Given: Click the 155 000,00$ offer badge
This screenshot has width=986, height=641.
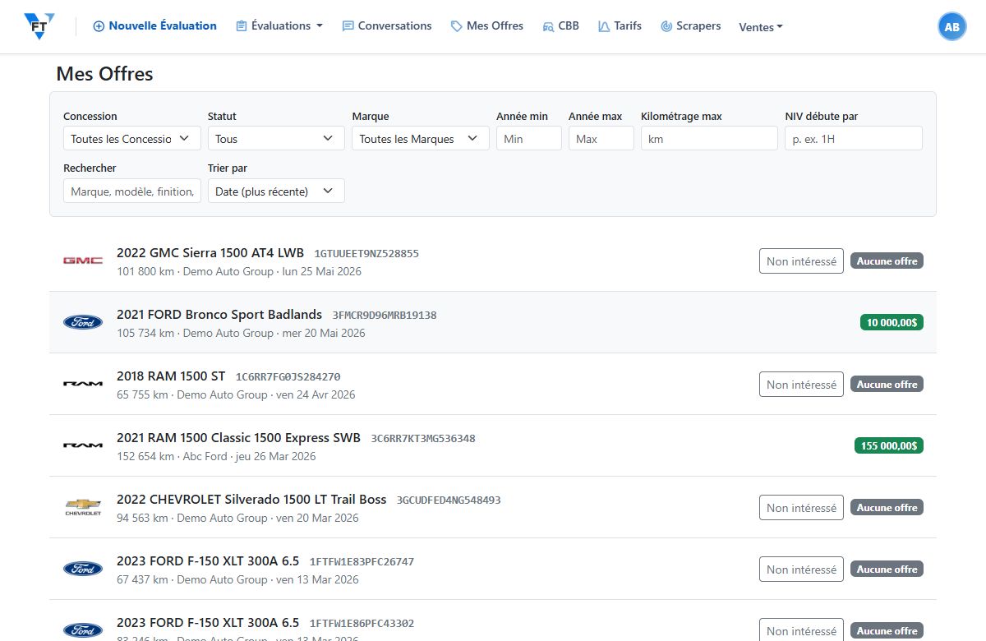Looking at the screenshot, I should (889, 445).
